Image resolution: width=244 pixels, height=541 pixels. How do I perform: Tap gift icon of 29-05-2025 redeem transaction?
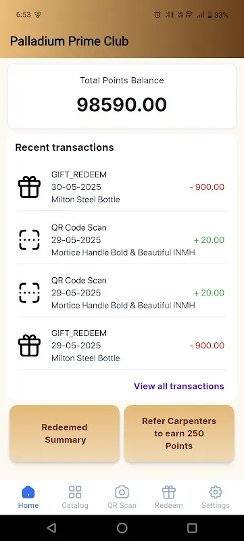[29, 346]
